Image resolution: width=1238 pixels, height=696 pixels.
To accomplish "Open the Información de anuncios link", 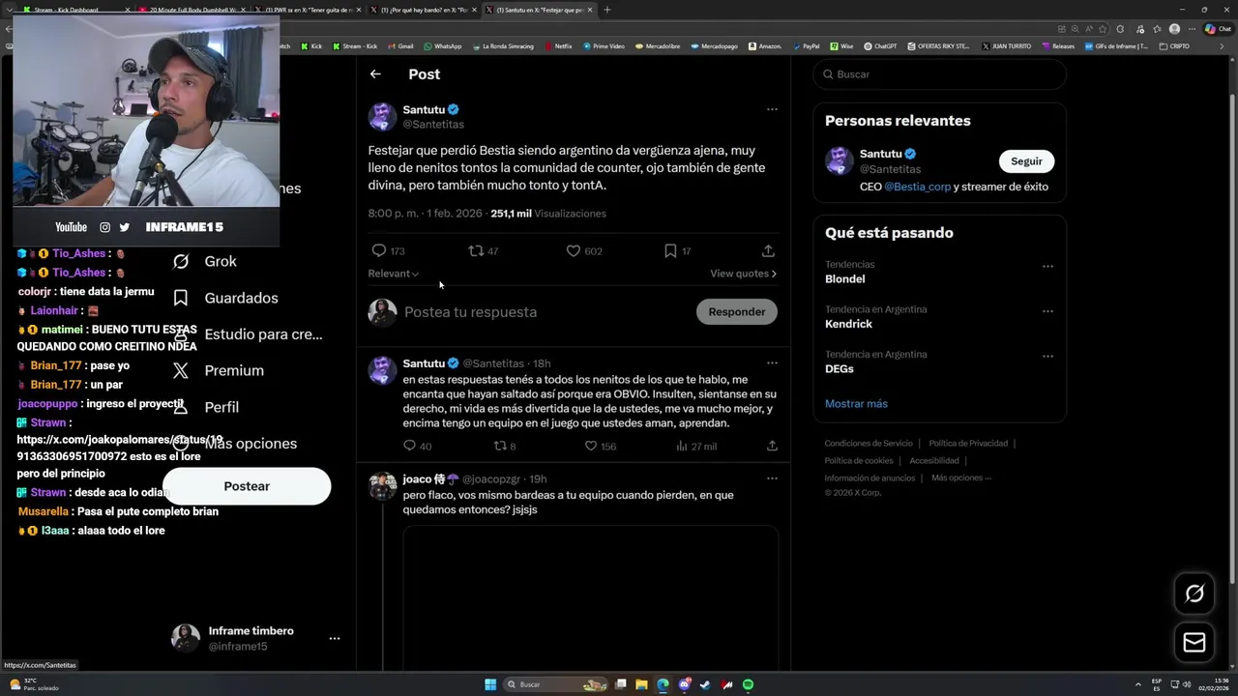I will (870, 478).
